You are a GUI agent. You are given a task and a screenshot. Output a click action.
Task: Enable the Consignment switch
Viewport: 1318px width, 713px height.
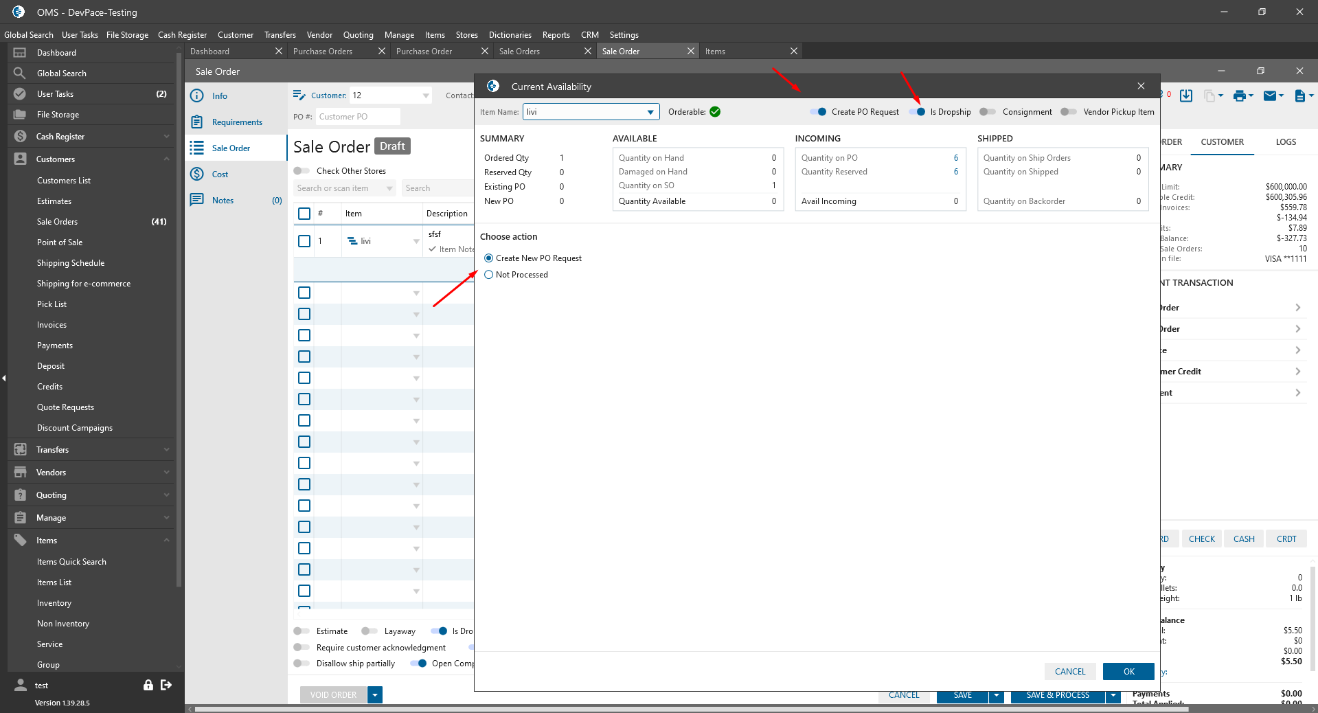988,112
